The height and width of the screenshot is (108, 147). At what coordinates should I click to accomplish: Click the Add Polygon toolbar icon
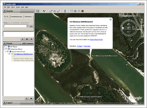click(x=51, y=11)
